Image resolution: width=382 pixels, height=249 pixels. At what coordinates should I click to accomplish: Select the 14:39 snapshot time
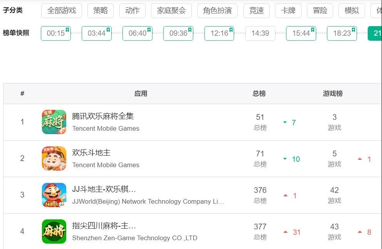pyautogui.click(x=260, y=33)
